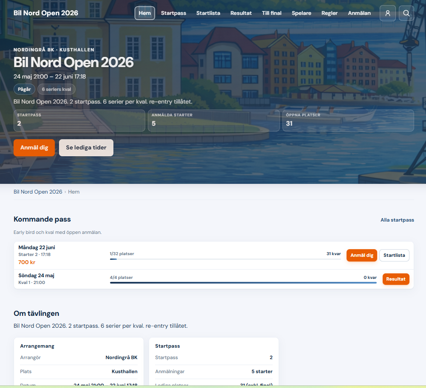Open the Till final menu item
Viewport: 426px width, 388px height.
272,13
